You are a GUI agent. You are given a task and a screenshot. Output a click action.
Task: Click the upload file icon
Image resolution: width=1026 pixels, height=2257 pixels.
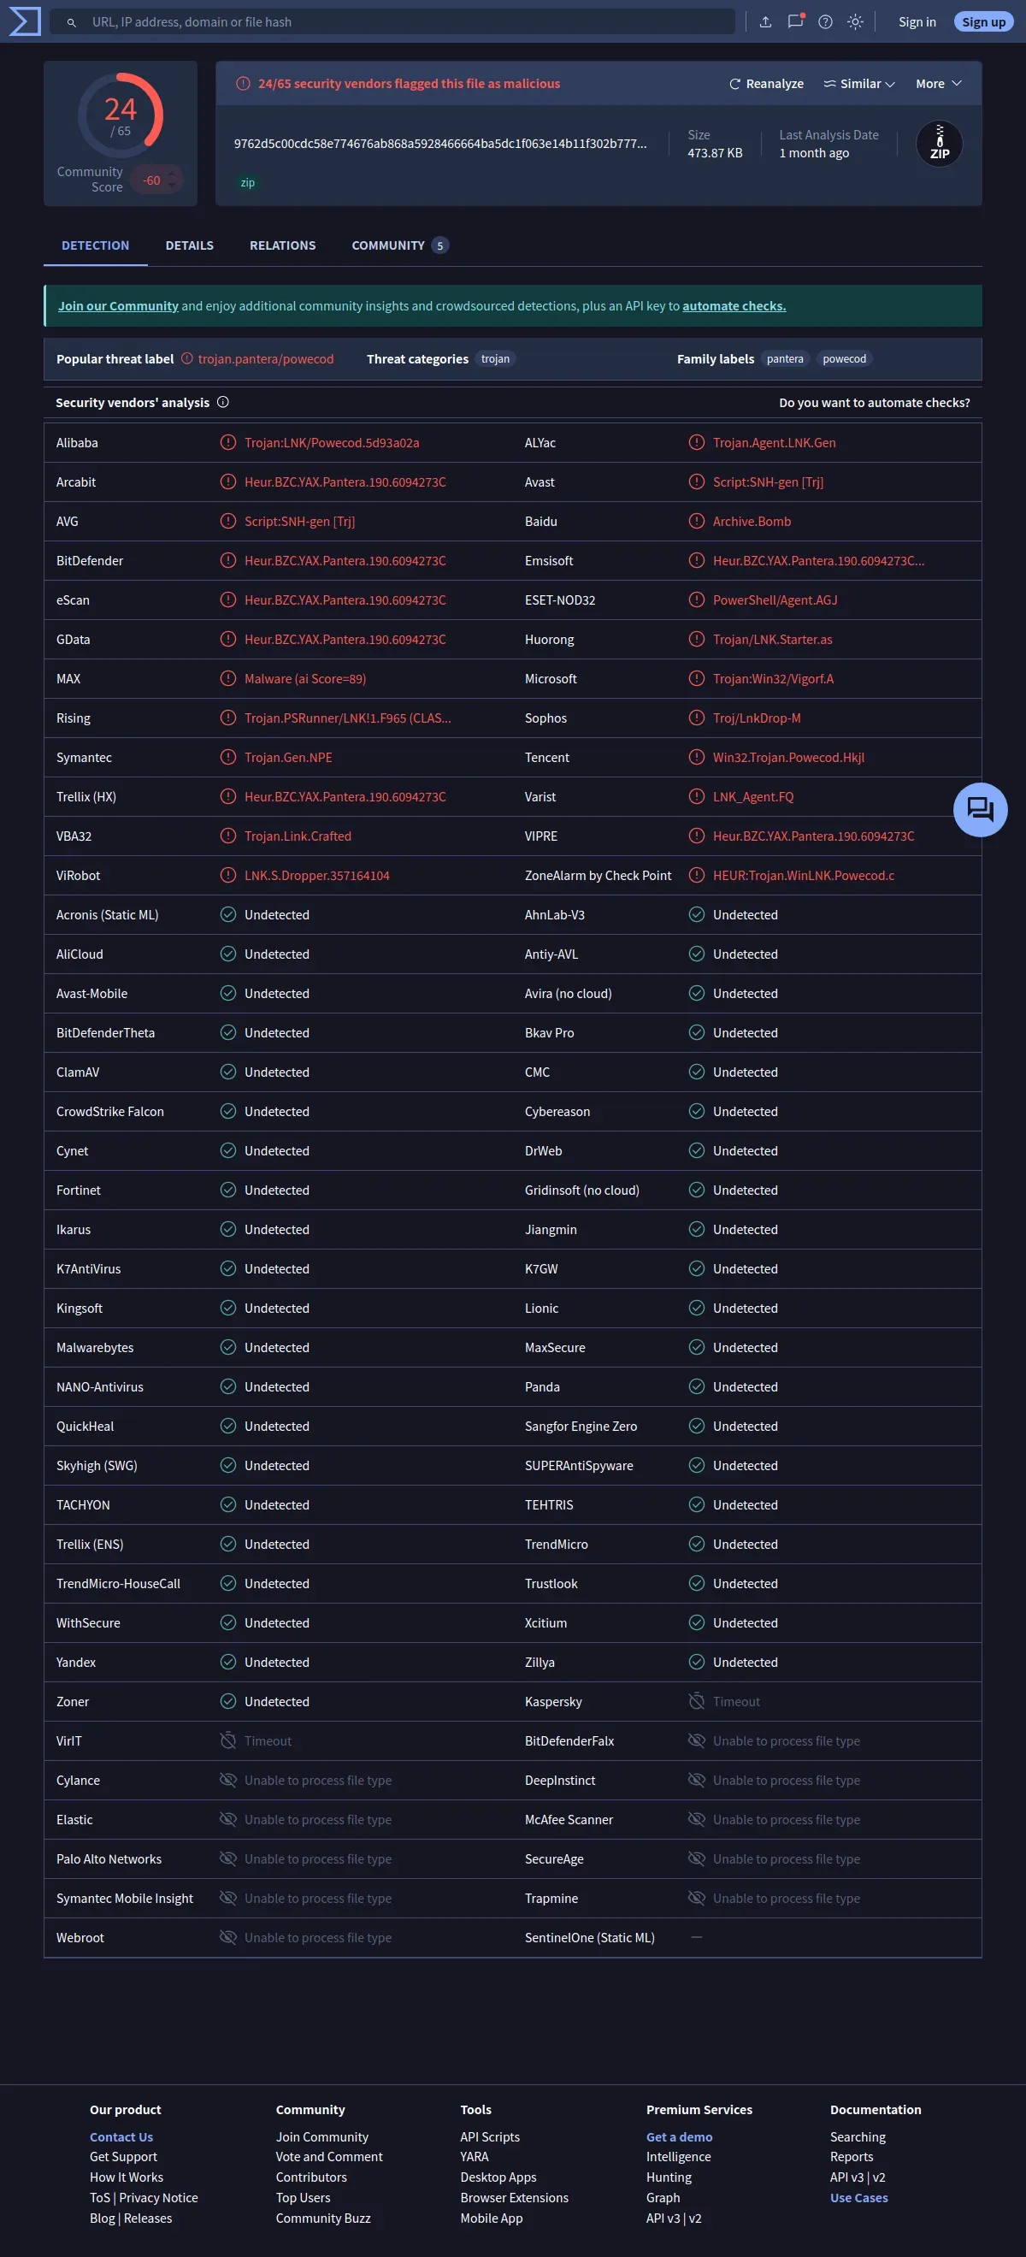tap(765, 22)
